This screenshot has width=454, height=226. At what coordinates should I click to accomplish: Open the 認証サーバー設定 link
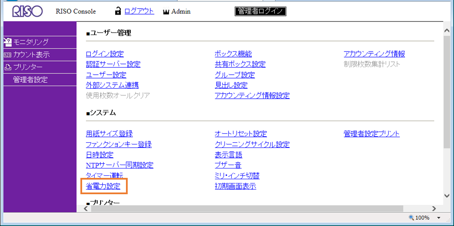click(113, 64)
